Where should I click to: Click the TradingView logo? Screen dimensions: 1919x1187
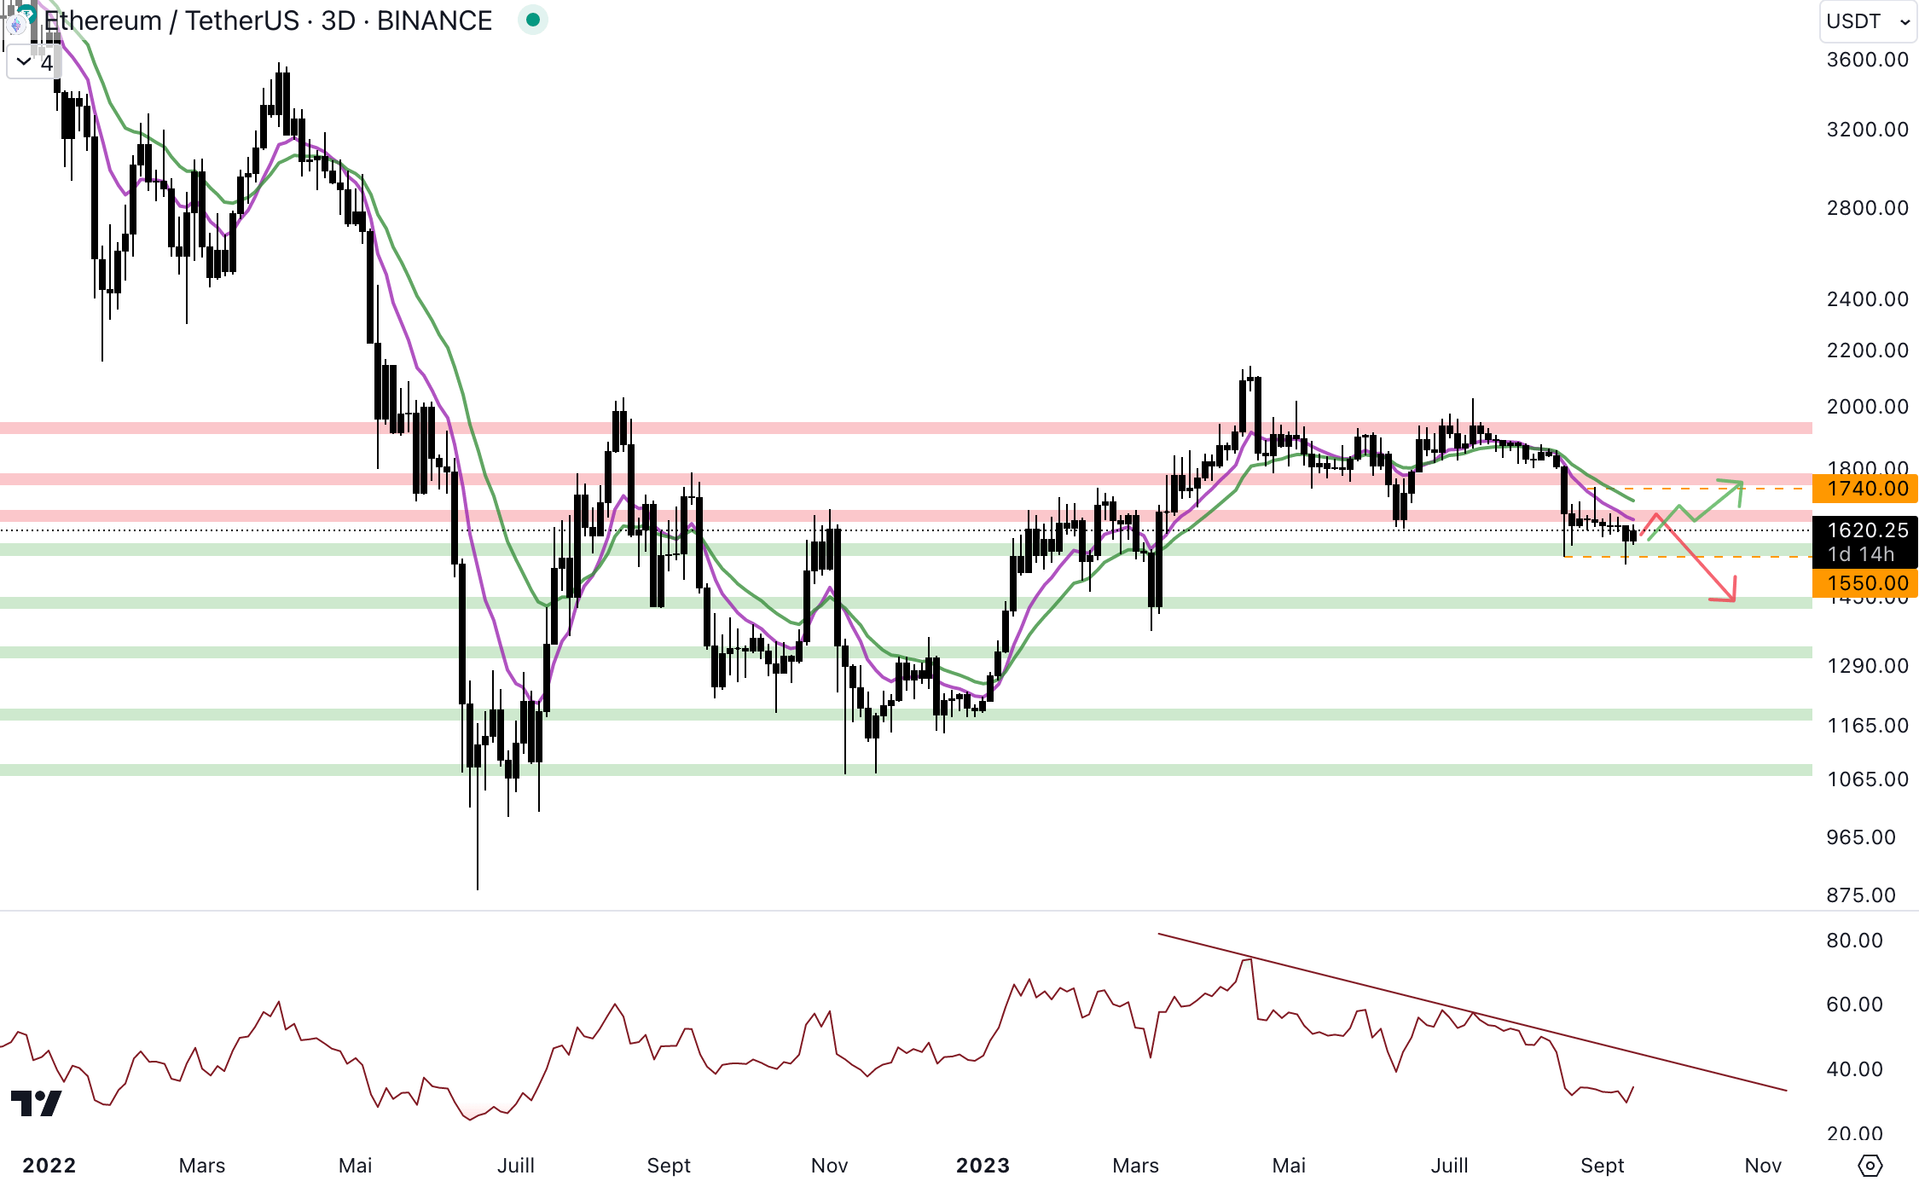[36, 1103]
